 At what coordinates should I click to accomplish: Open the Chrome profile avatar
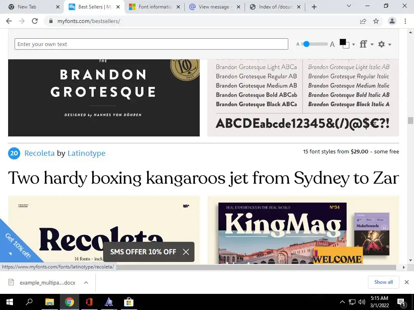392,21
